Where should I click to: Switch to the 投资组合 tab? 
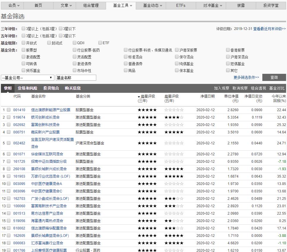(x=51, y=88)
